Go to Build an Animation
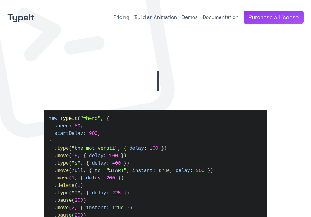This screenshot has width=311, height=217. (x=155, y=17)
